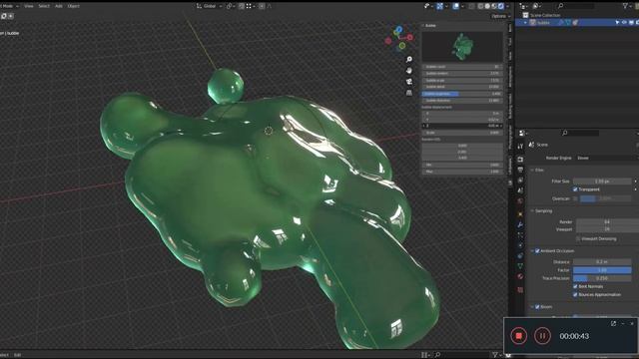Toggle the viewport overlays button
The height and width of the screenshot is (359, 639).
(x=455, y=6)
